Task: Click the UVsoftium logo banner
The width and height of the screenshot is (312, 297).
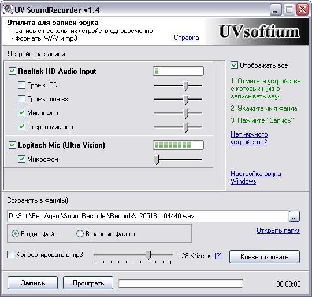Action: tap(257, 31)
